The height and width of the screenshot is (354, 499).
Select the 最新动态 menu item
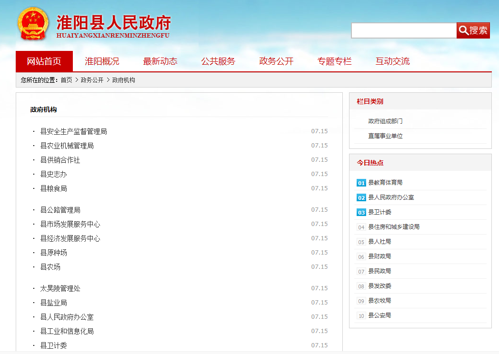pyautogui.click(x=160, y=61)
